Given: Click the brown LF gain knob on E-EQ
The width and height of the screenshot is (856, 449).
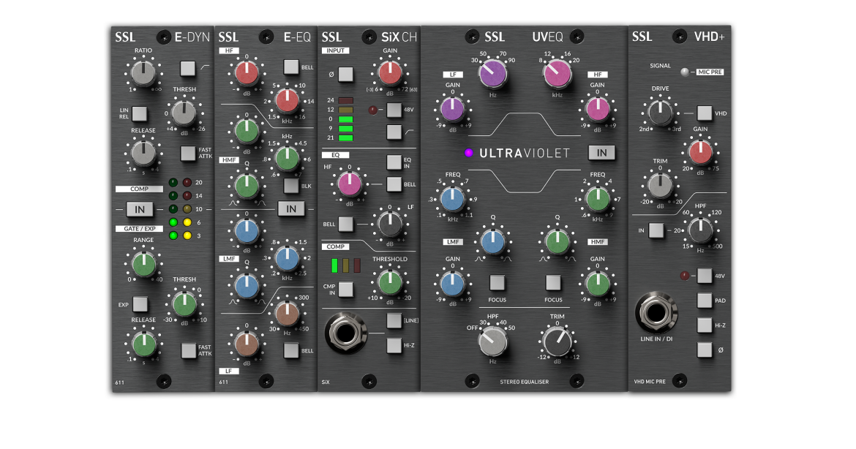Looking at the screenshot, I should (247, 344).
